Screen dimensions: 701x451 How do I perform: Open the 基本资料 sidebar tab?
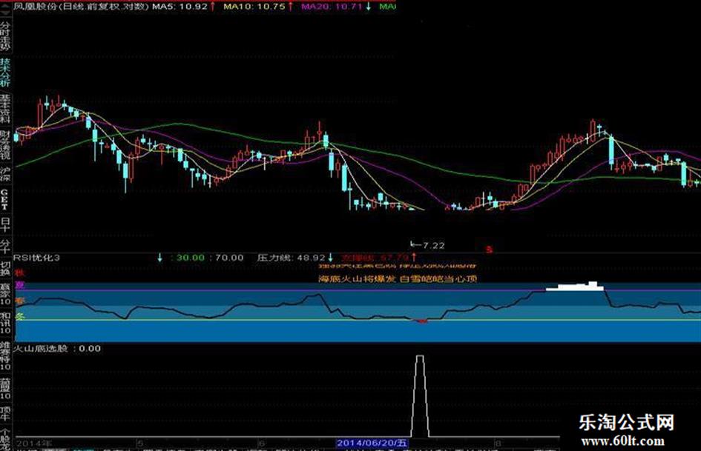point(5,109)
